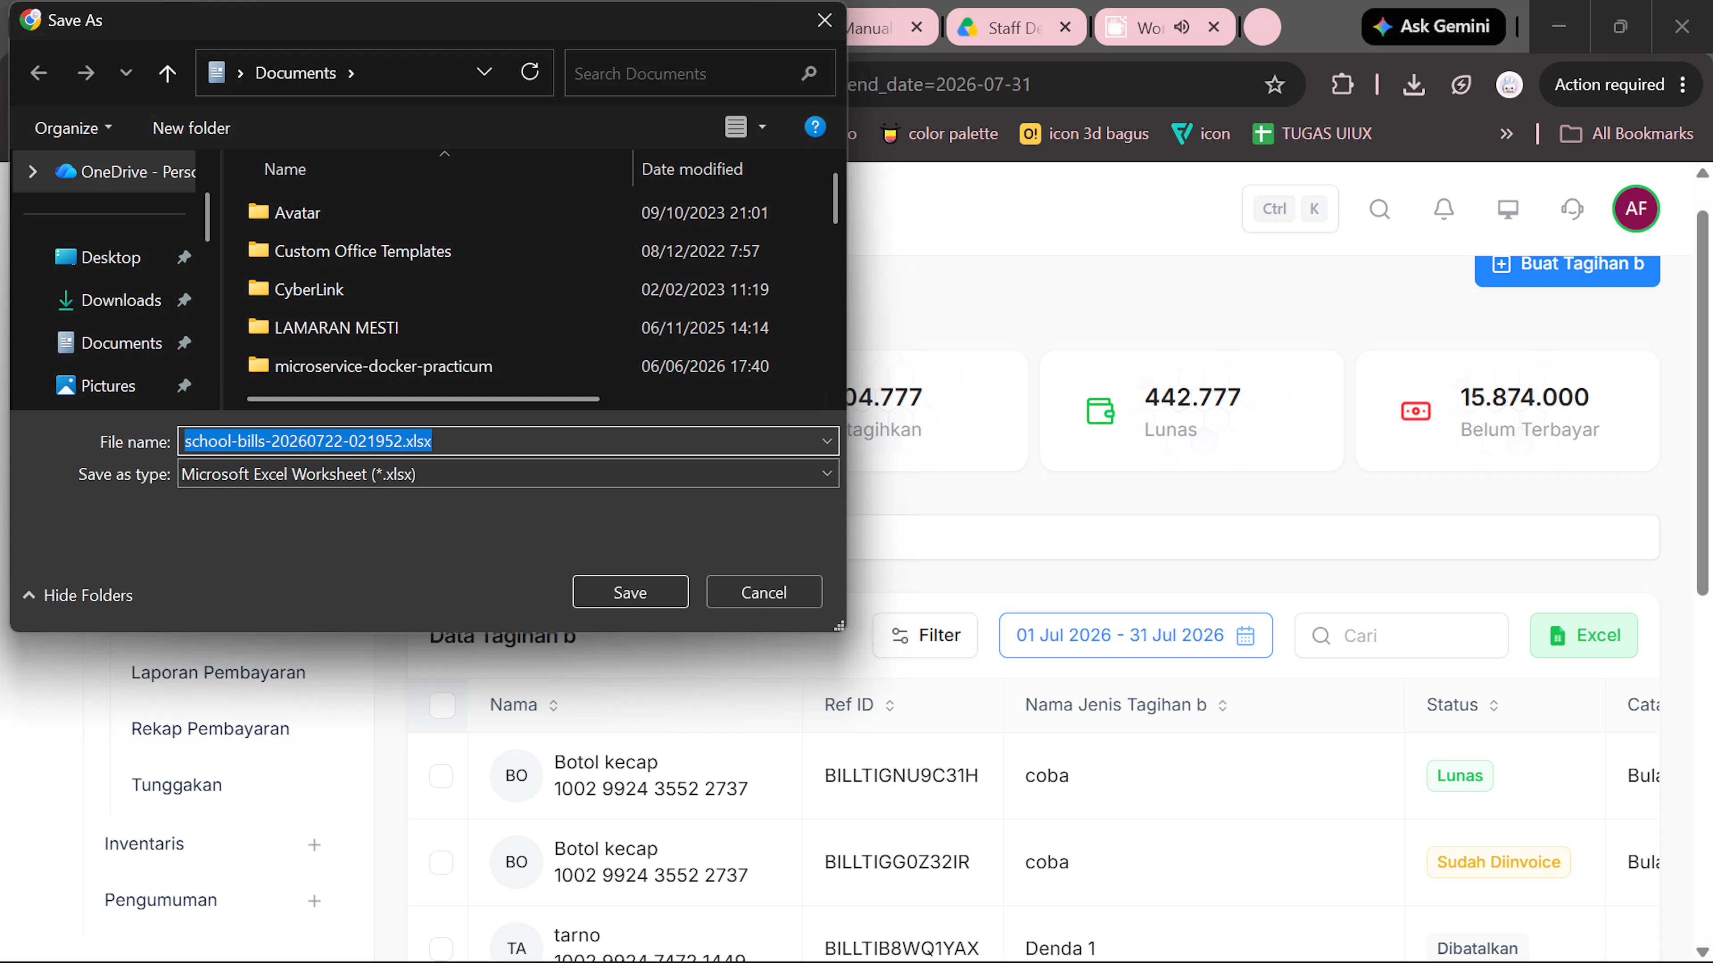Refresh the Documents folder listing
This screenshot has width=1713, height=963.
(x=530, y=72)
